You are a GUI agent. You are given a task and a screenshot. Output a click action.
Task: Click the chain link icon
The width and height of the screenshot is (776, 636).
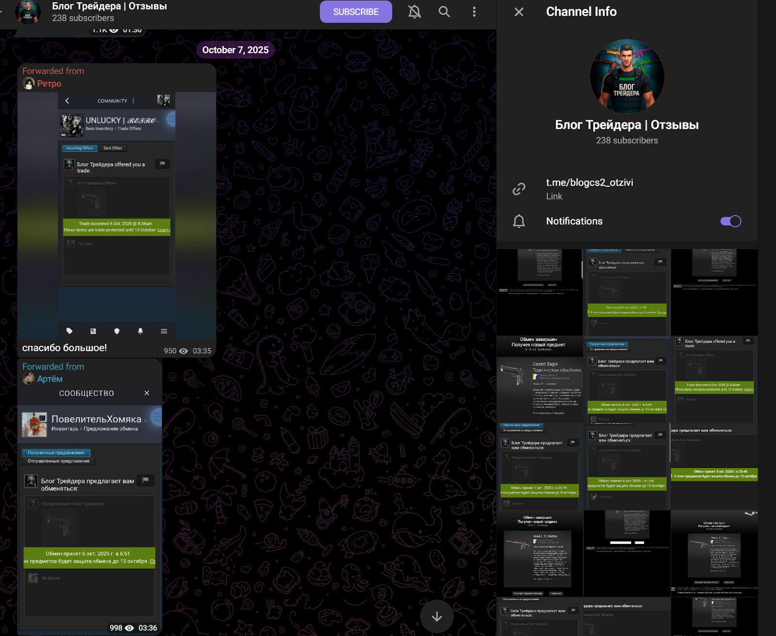[518, 189]
